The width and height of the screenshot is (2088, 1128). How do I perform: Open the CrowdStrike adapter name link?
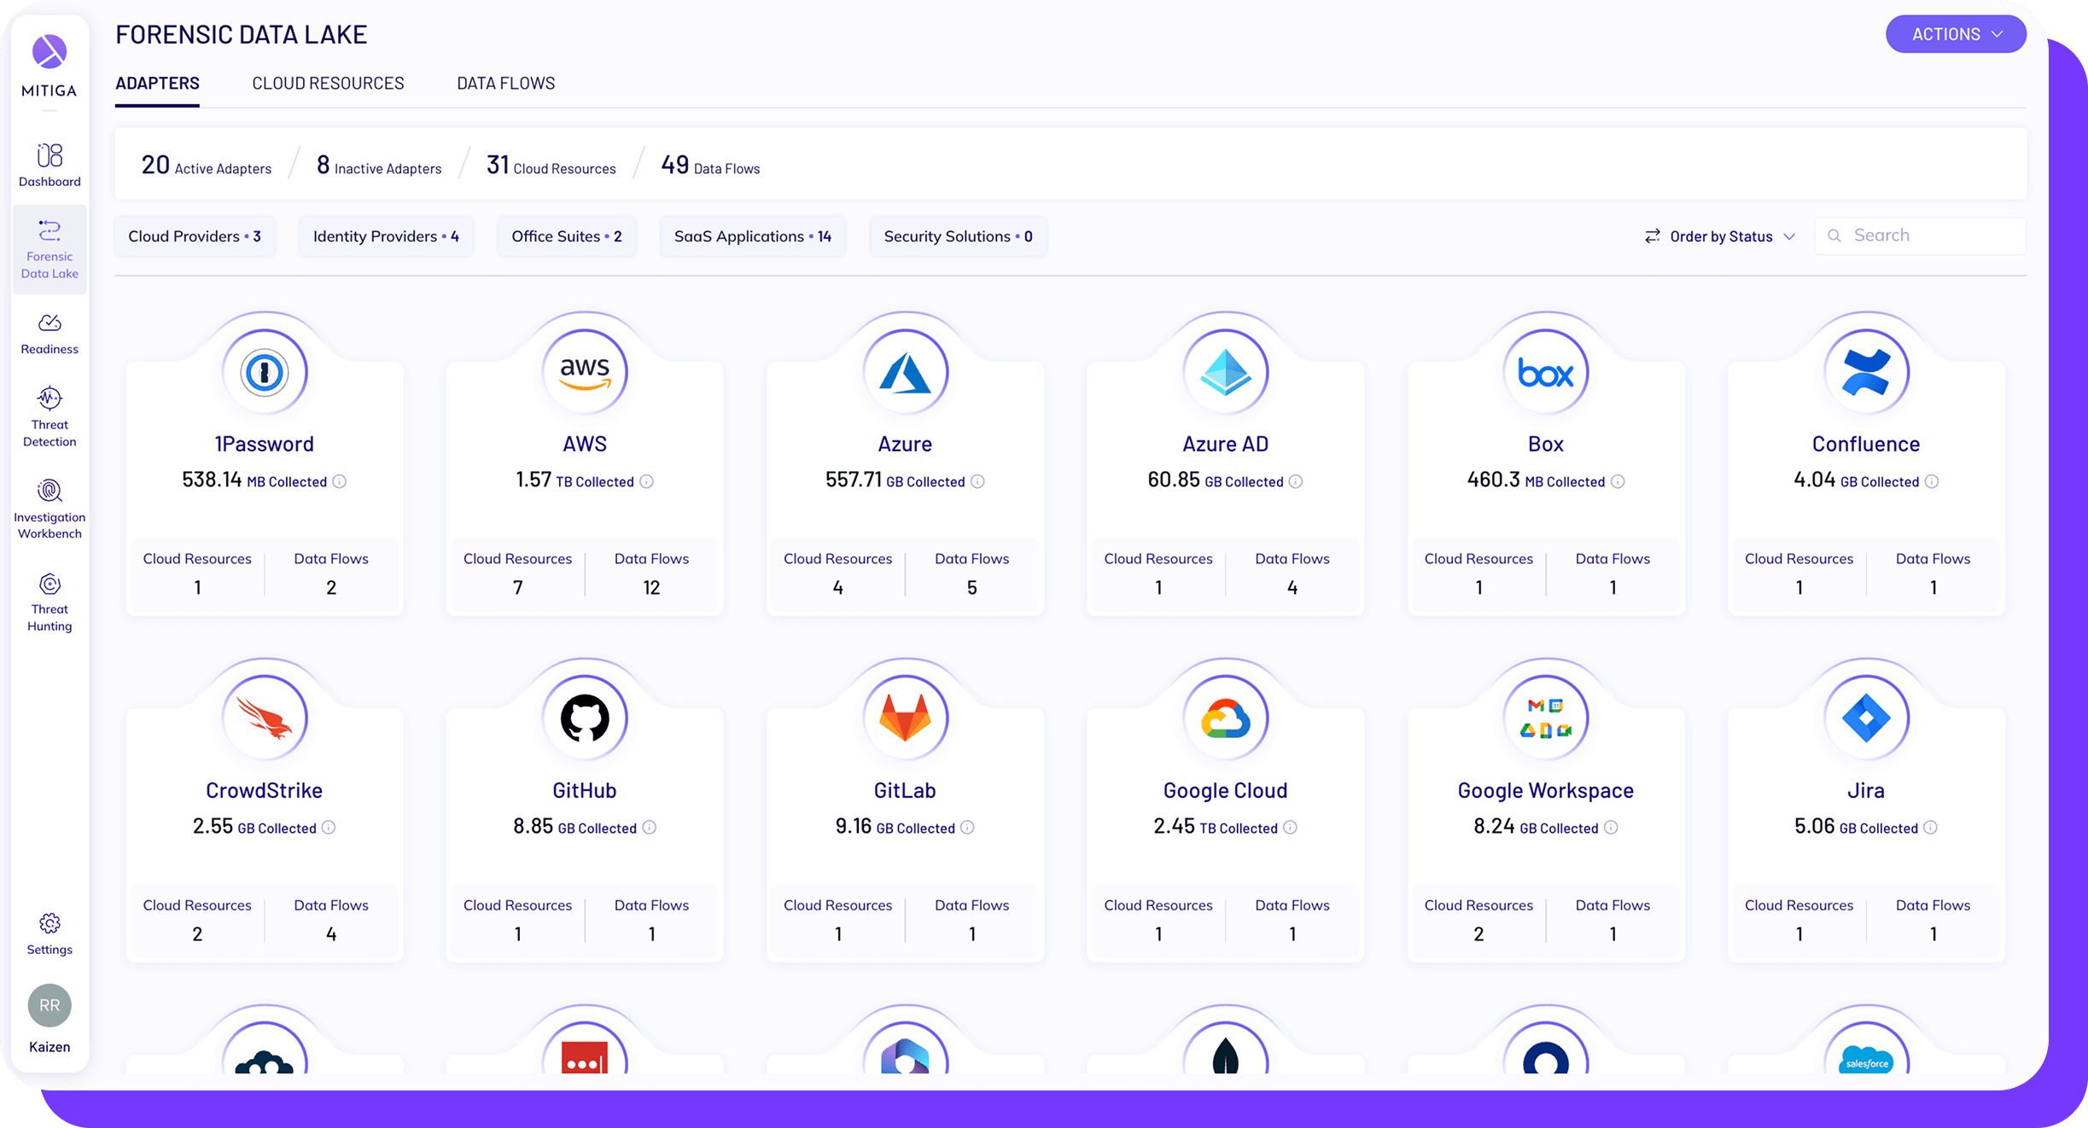(x=264, y=790)
